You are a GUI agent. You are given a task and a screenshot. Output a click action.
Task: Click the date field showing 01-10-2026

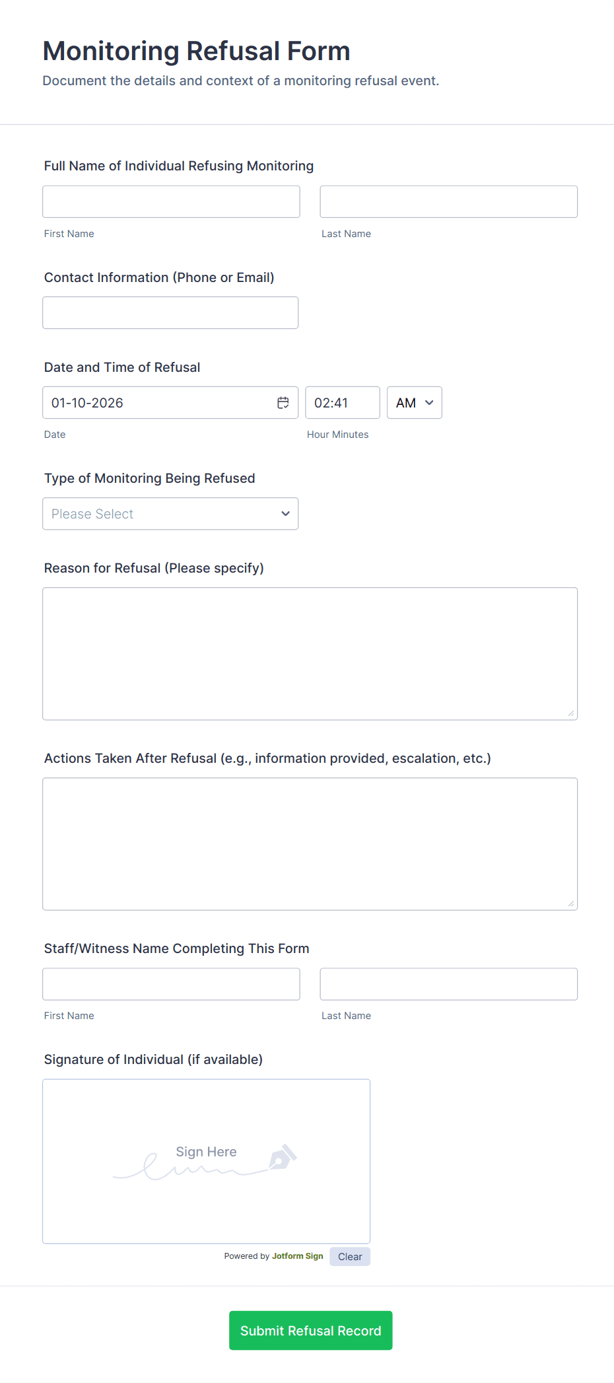click(x=158, y=403)
